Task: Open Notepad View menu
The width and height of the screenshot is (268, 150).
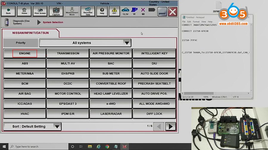Action: click(203, 22)
